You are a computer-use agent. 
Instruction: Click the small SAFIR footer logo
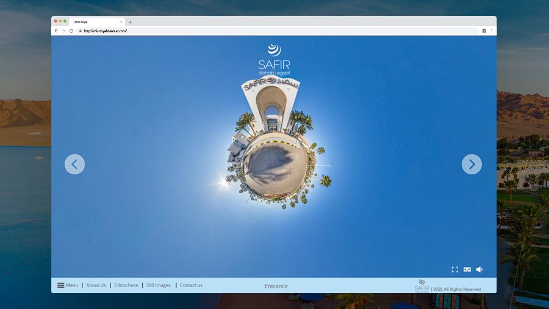click(422, 286)
